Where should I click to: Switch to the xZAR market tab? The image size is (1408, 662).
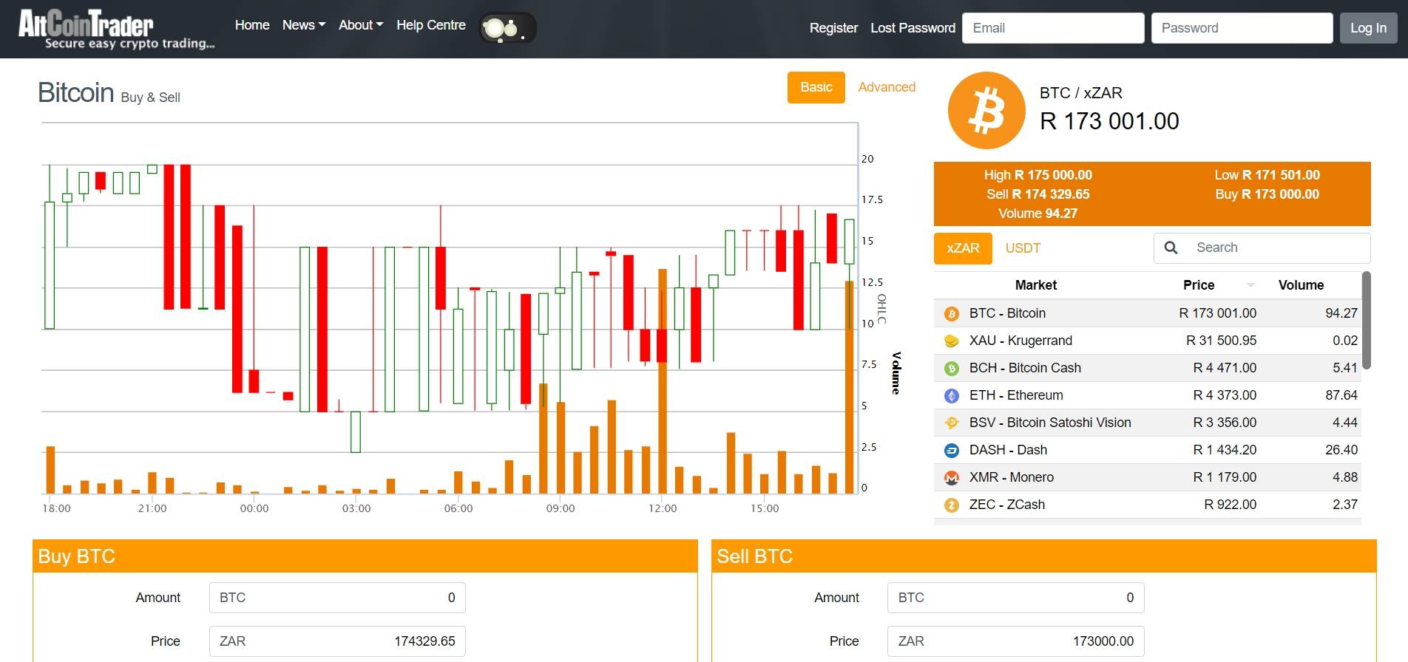click(963, 248)
